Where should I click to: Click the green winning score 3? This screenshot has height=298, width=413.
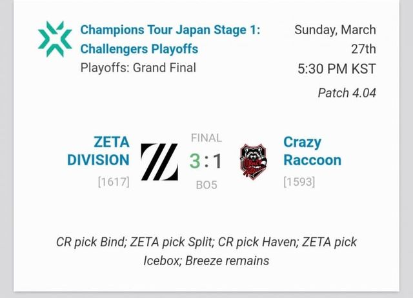pos(194,161)
